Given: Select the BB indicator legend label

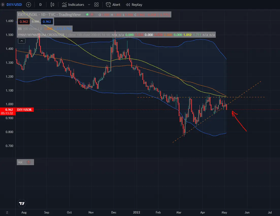Looking at the screenshot, I should [20, 28].
